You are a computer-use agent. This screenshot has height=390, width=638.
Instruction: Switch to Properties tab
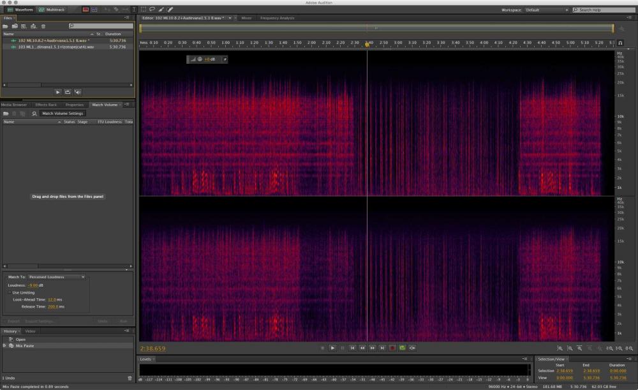[75, 105]
